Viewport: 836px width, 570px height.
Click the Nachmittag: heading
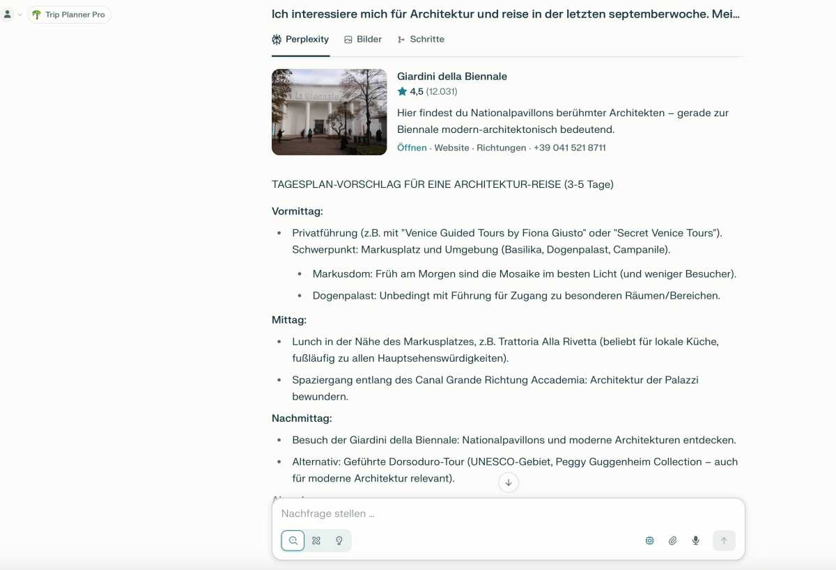(302, 418)
